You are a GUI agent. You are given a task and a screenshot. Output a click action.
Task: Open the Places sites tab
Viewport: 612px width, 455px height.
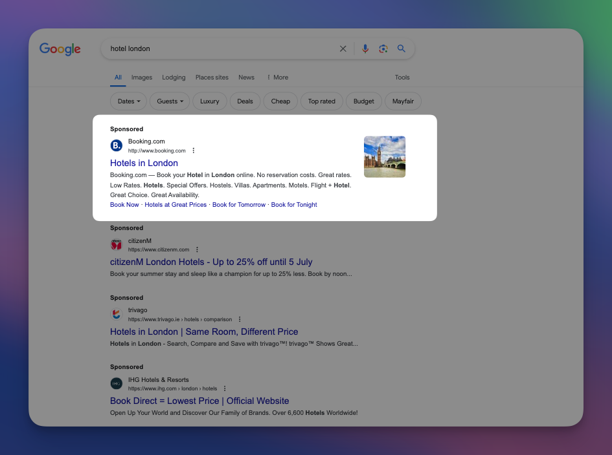(212, 78)
